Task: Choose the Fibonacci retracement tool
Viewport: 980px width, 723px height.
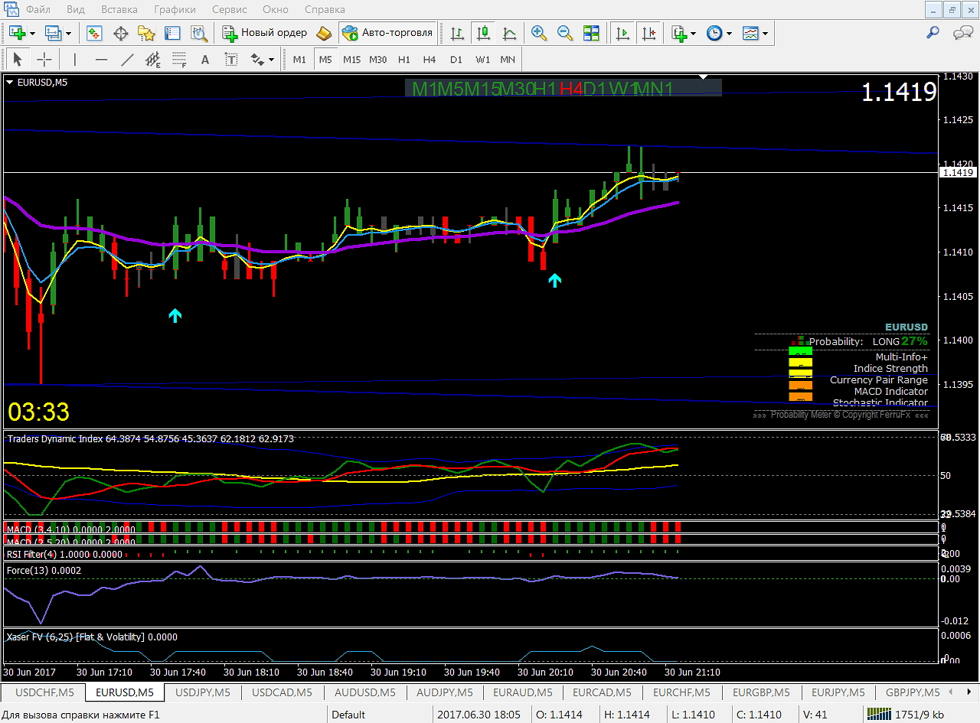Action: point(179,59)
